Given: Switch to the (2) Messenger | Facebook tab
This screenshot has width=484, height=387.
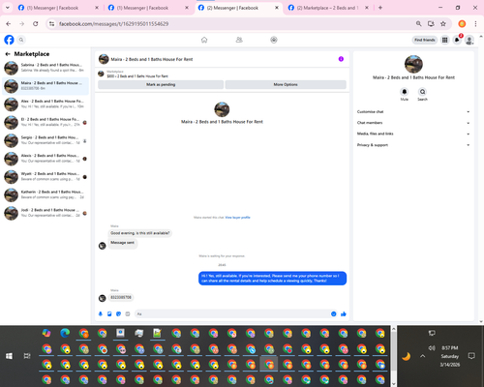Looking at the screenshot, I should click(x=238, y=8).
